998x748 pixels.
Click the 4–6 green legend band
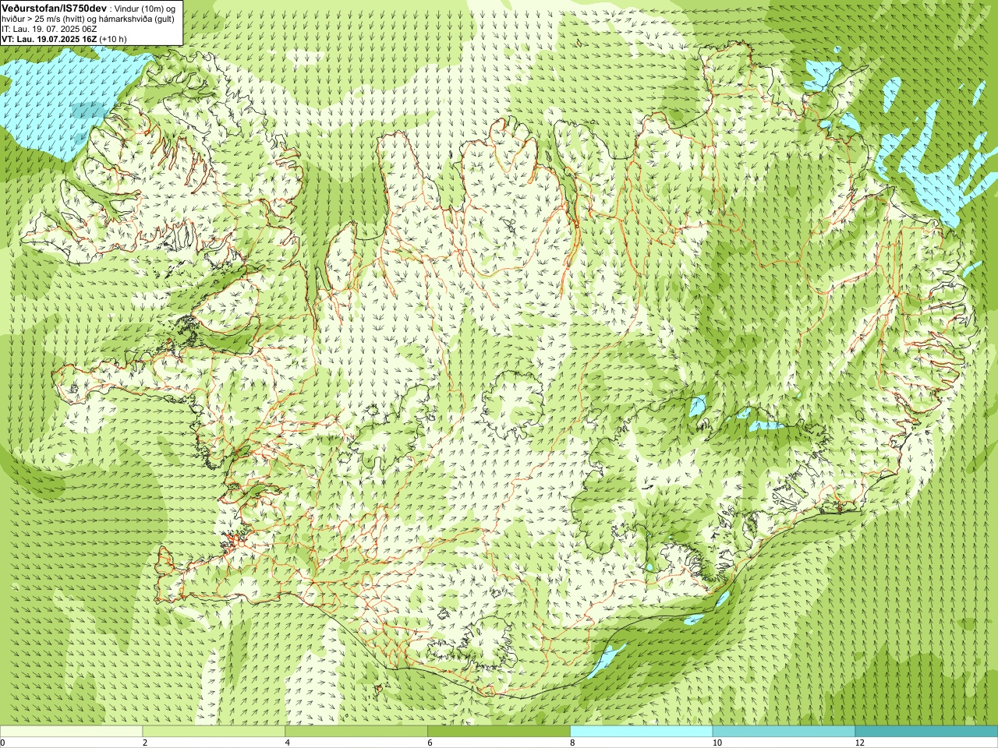356,732
